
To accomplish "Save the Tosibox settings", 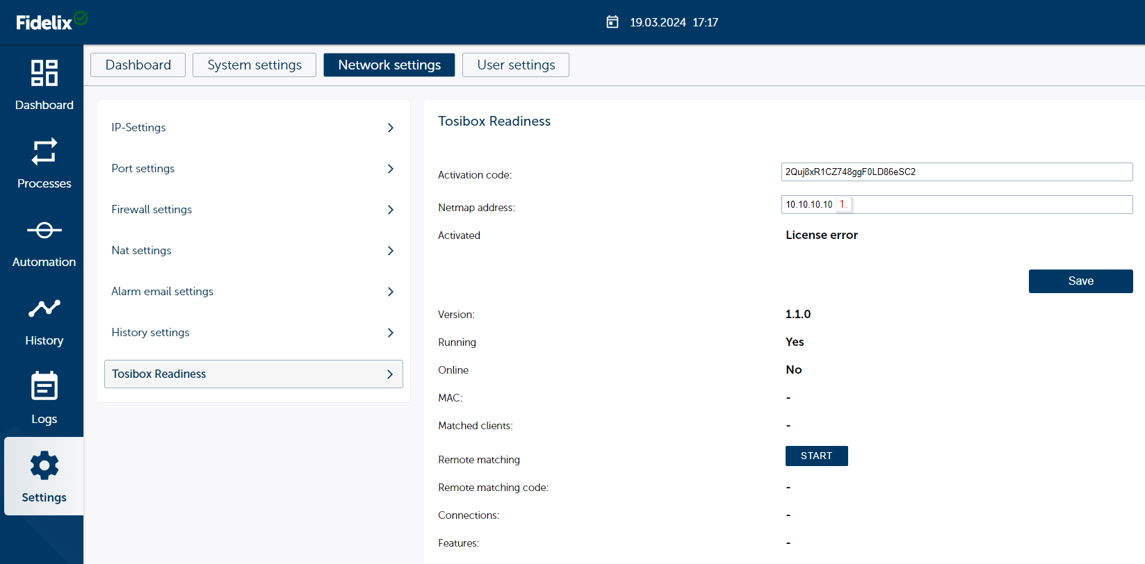I will [1081, 281].
